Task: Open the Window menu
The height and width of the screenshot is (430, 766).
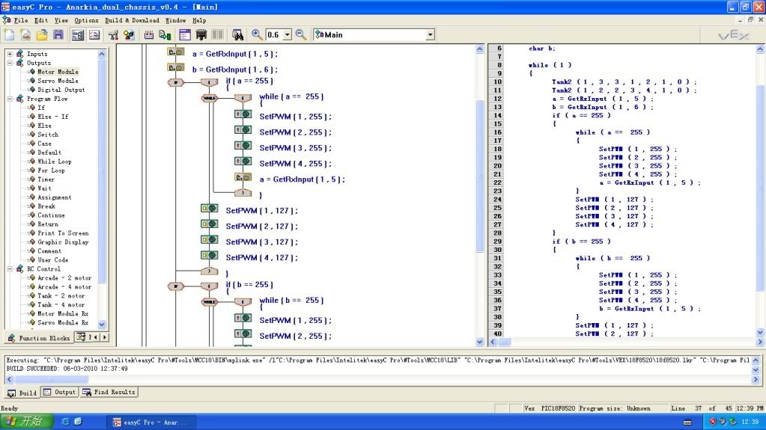Action: point(175,20)
